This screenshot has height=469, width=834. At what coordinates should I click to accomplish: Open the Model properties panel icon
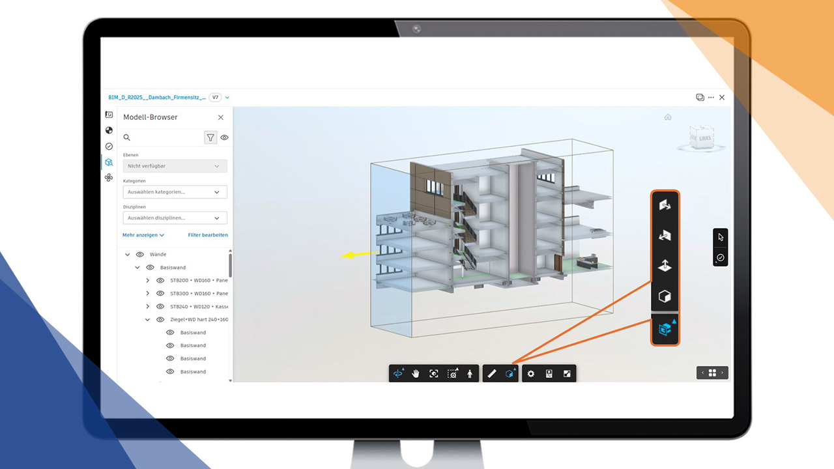549,373
